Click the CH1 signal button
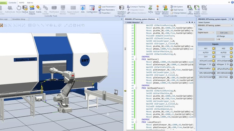The image size is (234, 131). pos(207,57)
